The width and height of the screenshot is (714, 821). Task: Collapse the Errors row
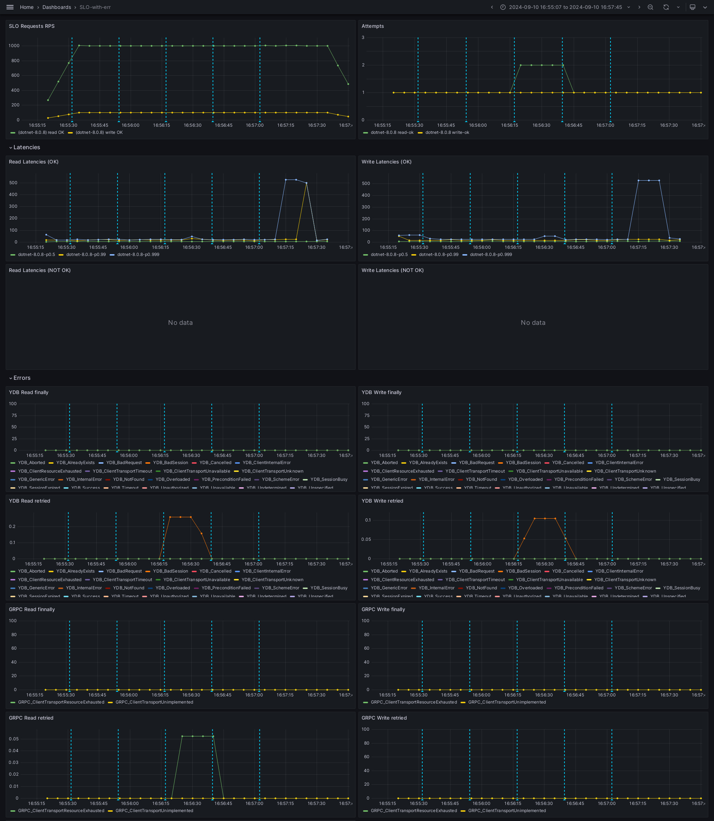point(20,378)
